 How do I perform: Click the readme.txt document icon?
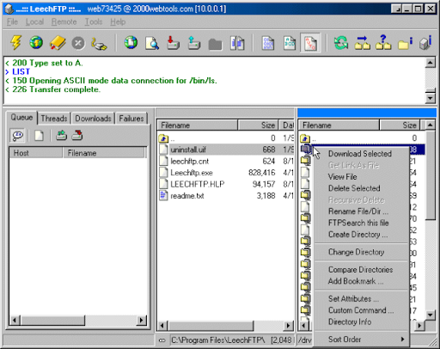163,196
